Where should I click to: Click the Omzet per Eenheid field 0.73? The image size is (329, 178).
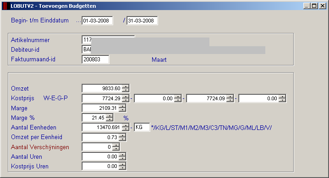100,137
